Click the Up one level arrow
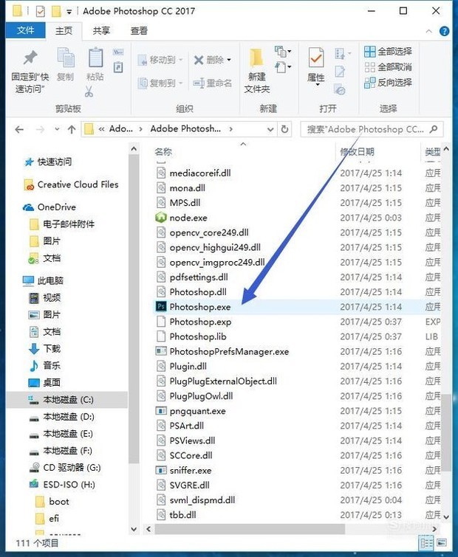458x557 pixels. coord(72,130)
